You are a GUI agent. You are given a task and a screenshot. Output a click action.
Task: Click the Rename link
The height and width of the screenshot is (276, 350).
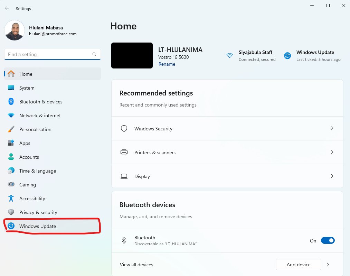167,64
